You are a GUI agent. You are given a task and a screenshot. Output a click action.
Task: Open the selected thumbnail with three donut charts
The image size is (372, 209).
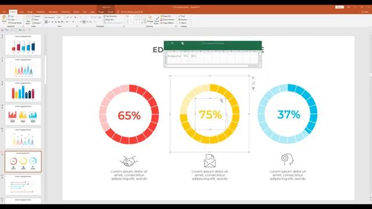click(x=23, y=161)
